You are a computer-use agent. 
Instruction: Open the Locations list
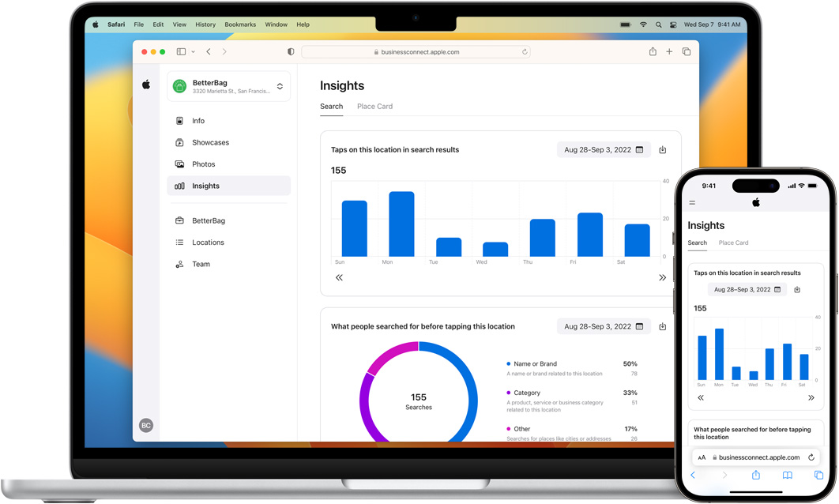(208, 243)
